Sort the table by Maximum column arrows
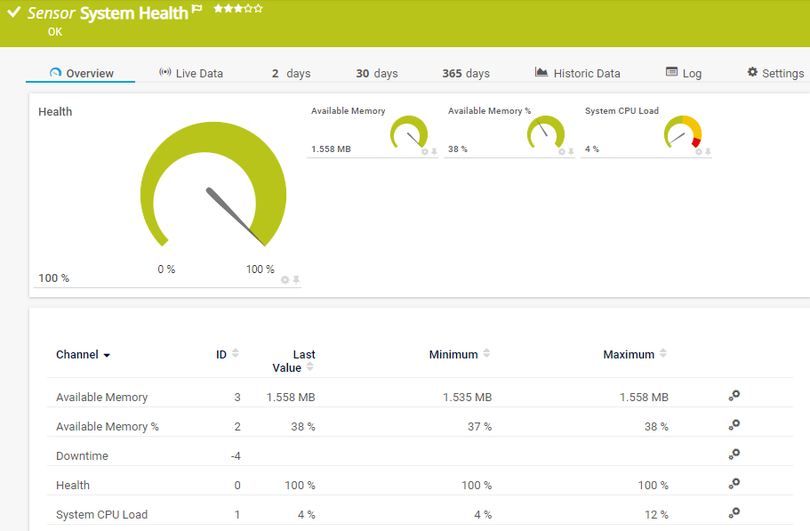Screen dimensions: 810x531 (662, 354)
